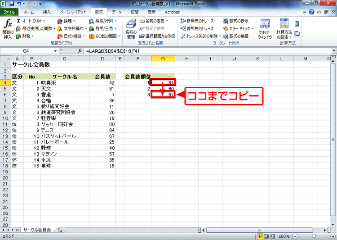The image size is (337, 240).
Task: Open the Insert Function (関数の挿入) dialog
Action: (x=8, y=29)
